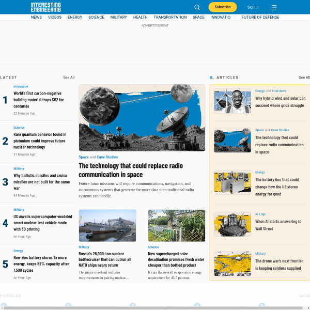Image resolution: width=310 pixels, height=310 pixels.
Task: Select the SPACE nav menu item
Action: point(198,17)
